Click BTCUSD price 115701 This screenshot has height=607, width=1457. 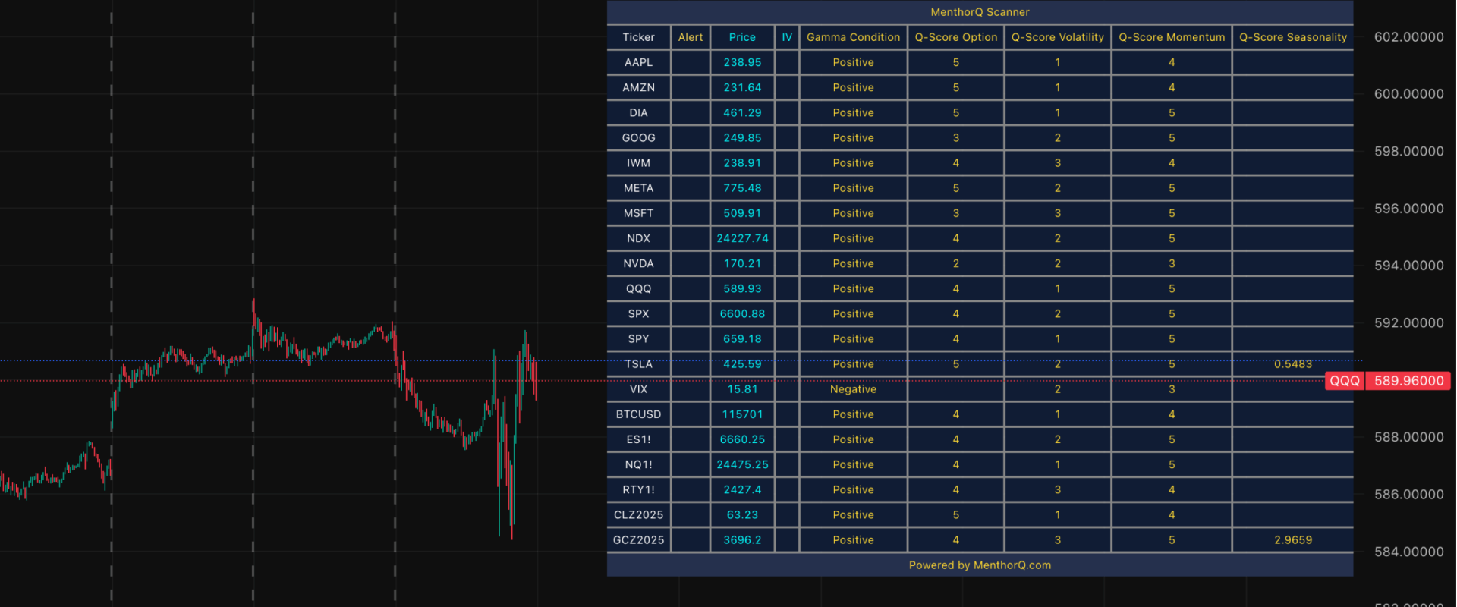[742, 414]
